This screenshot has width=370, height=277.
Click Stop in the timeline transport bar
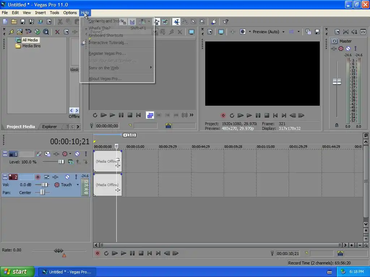click(x=141, y=253)
